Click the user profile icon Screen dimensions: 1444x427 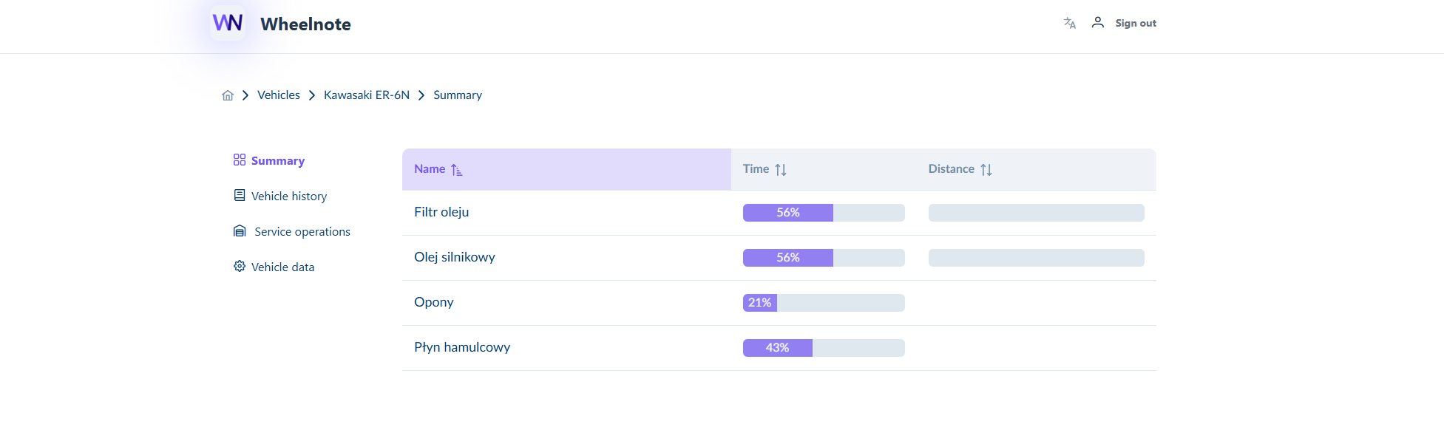(x=1098, y=22)
